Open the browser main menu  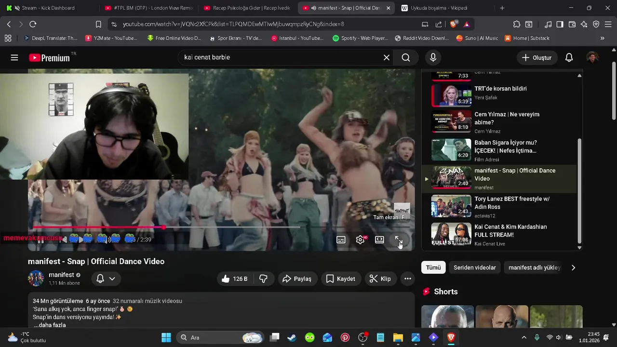tap(608, 24)
